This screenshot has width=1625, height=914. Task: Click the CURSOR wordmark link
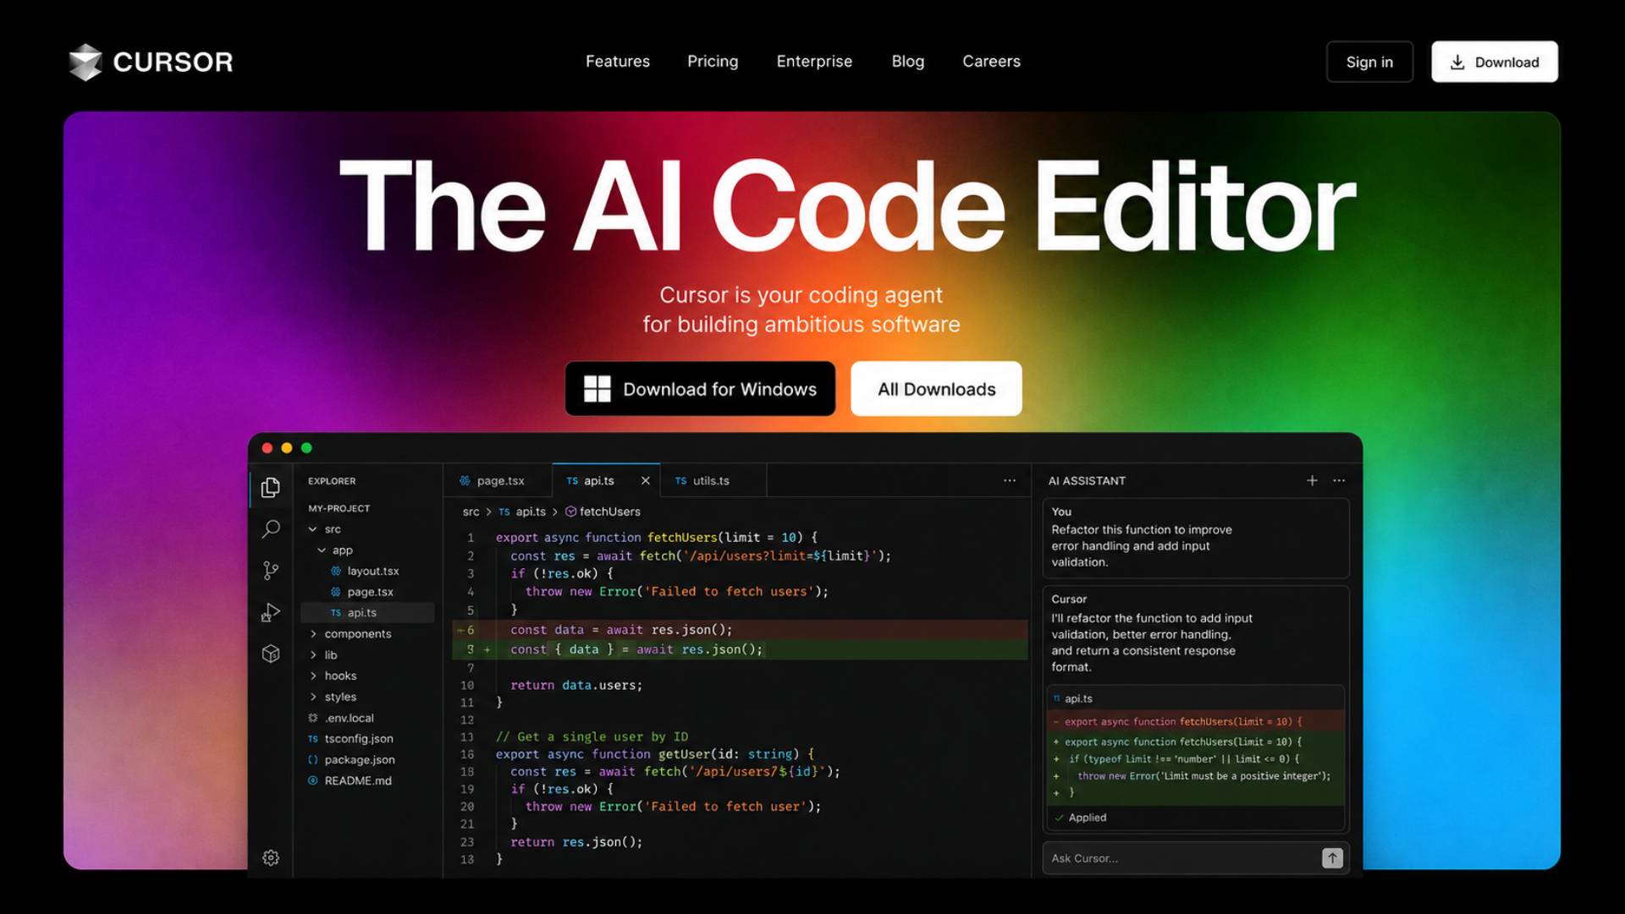coord(173,62)
